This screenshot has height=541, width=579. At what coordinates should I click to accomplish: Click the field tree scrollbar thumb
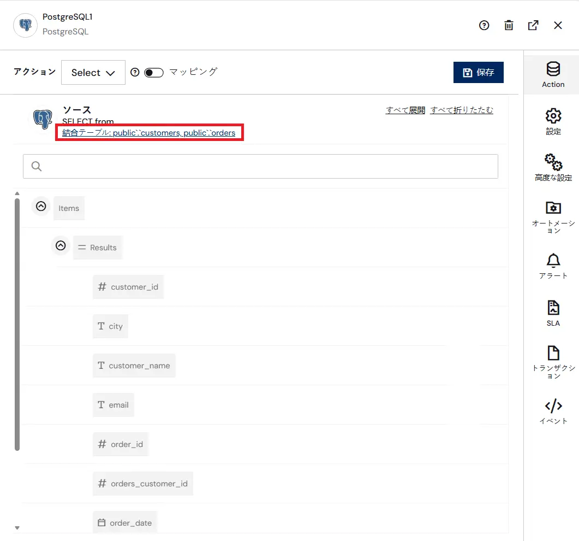[x=17, y=325]
